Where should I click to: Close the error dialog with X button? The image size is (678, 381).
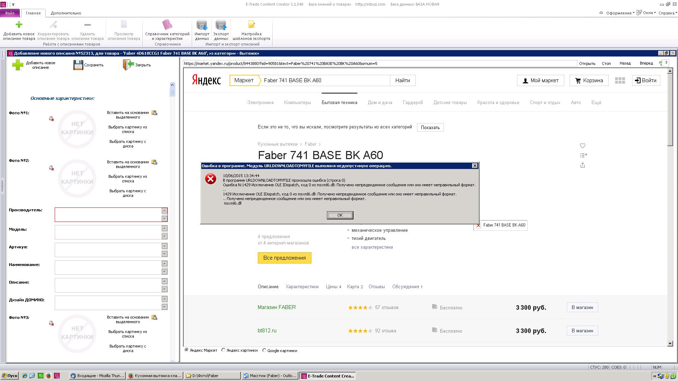pyautogui.click(x=475, y=166)
